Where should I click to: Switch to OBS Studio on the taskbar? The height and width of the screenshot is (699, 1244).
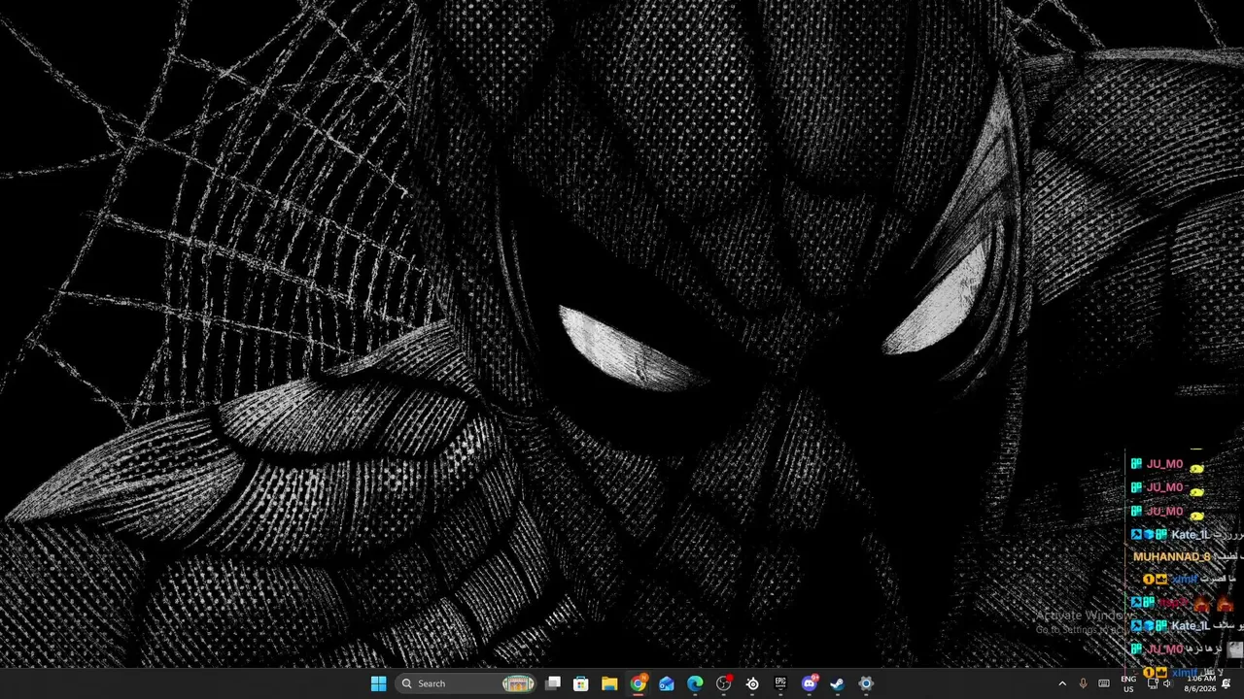coord(724,683)
